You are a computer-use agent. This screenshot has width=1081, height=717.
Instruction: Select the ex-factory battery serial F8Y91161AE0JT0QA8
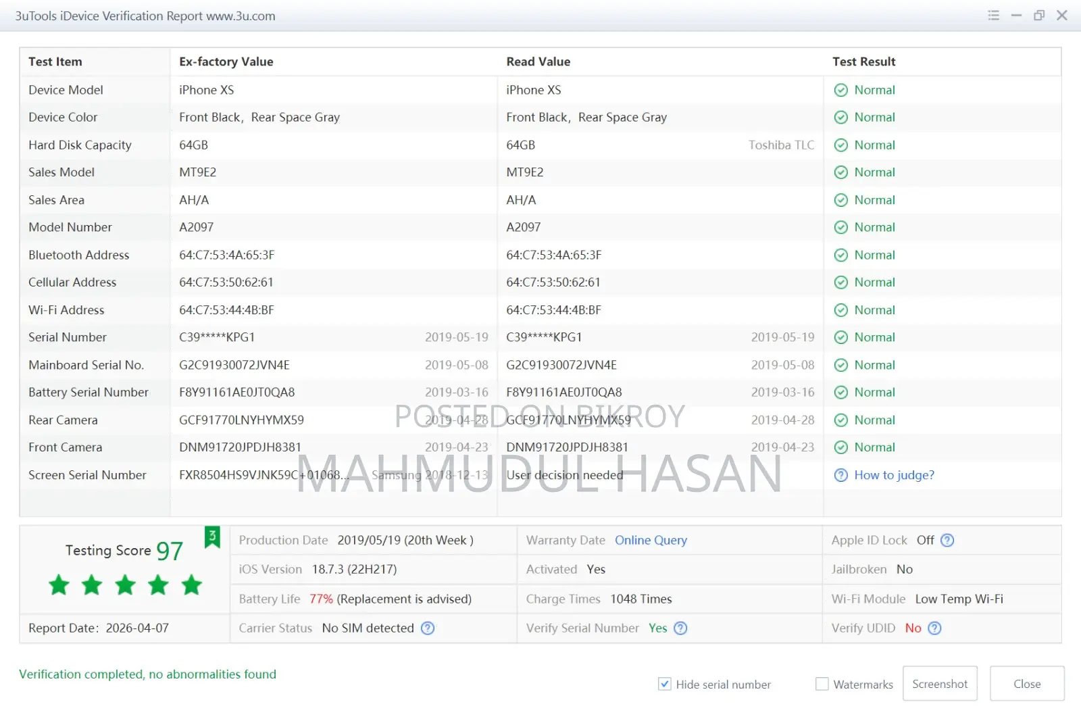[x=237, y=393]
